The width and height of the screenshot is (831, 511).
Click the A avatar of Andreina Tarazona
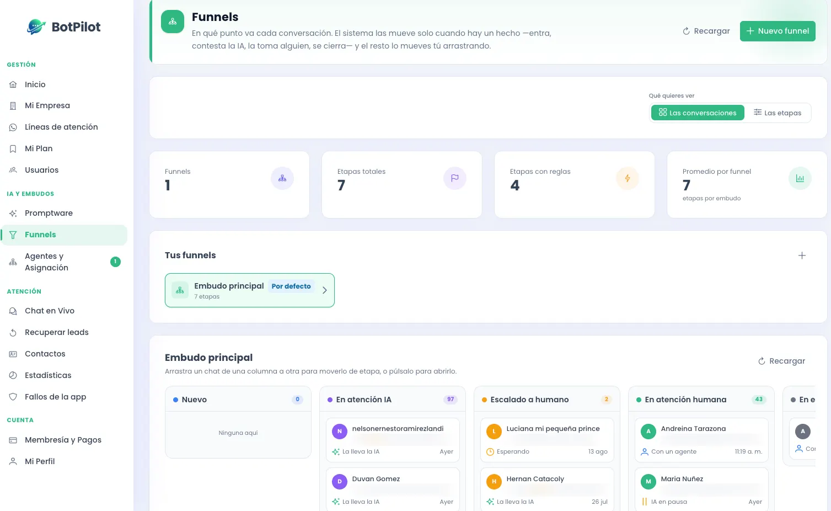click(648, 432)
